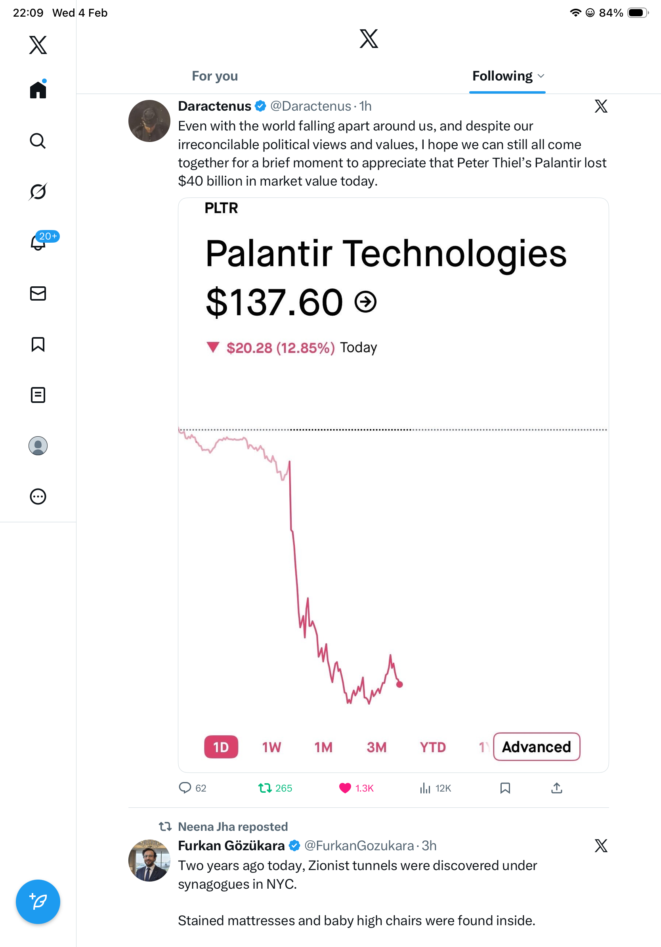This screenshot has width=661, height=947.
Task: Open Bookmarks in the left sidebar
Action: [x=38, y=344]
